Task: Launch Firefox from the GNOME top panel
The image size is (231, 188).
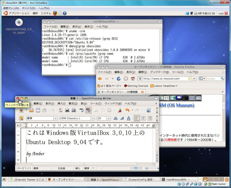Action: [x=55, y=13]
